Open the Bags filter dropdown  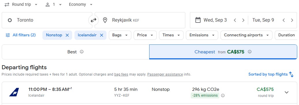click(x=120, y=35)
